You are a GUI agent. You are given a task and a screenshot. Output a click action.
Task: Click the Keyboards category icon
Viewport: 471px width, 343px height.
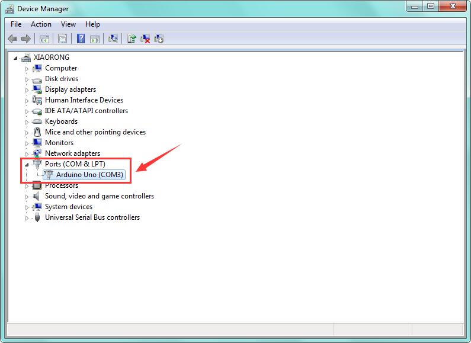point(37,121)
